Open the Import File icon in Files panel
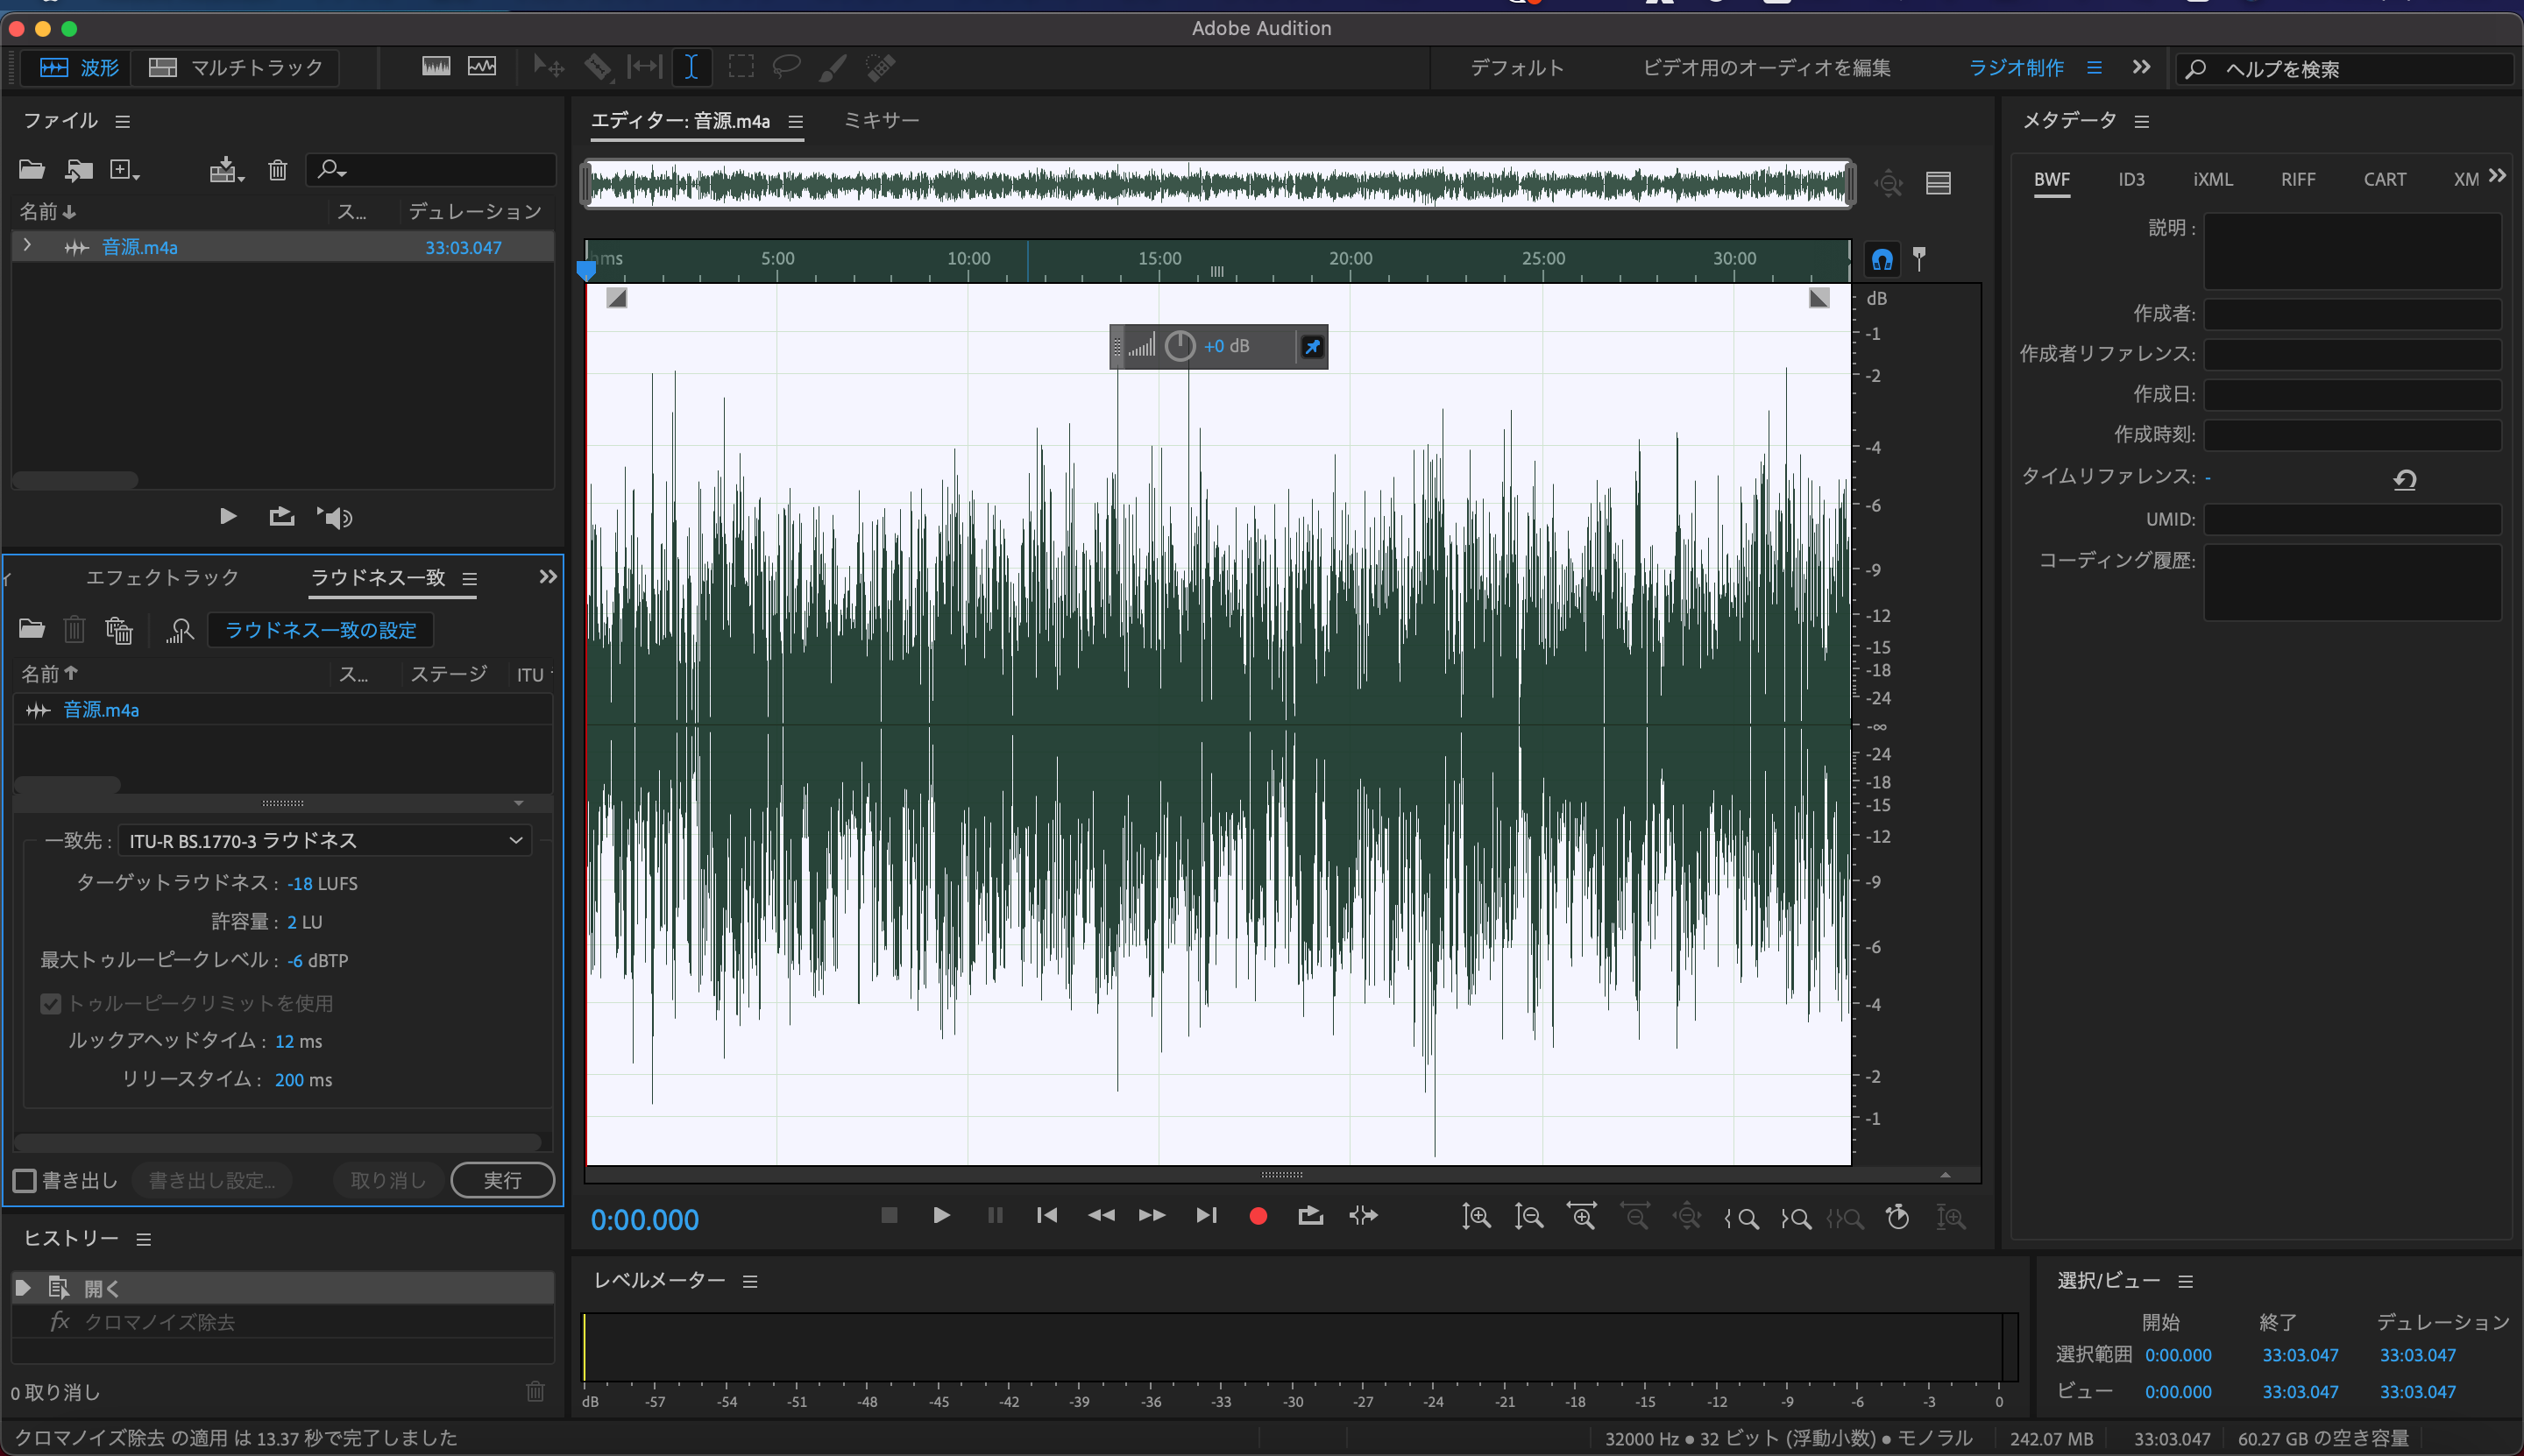2524x1456 pixels. [78, 170]
